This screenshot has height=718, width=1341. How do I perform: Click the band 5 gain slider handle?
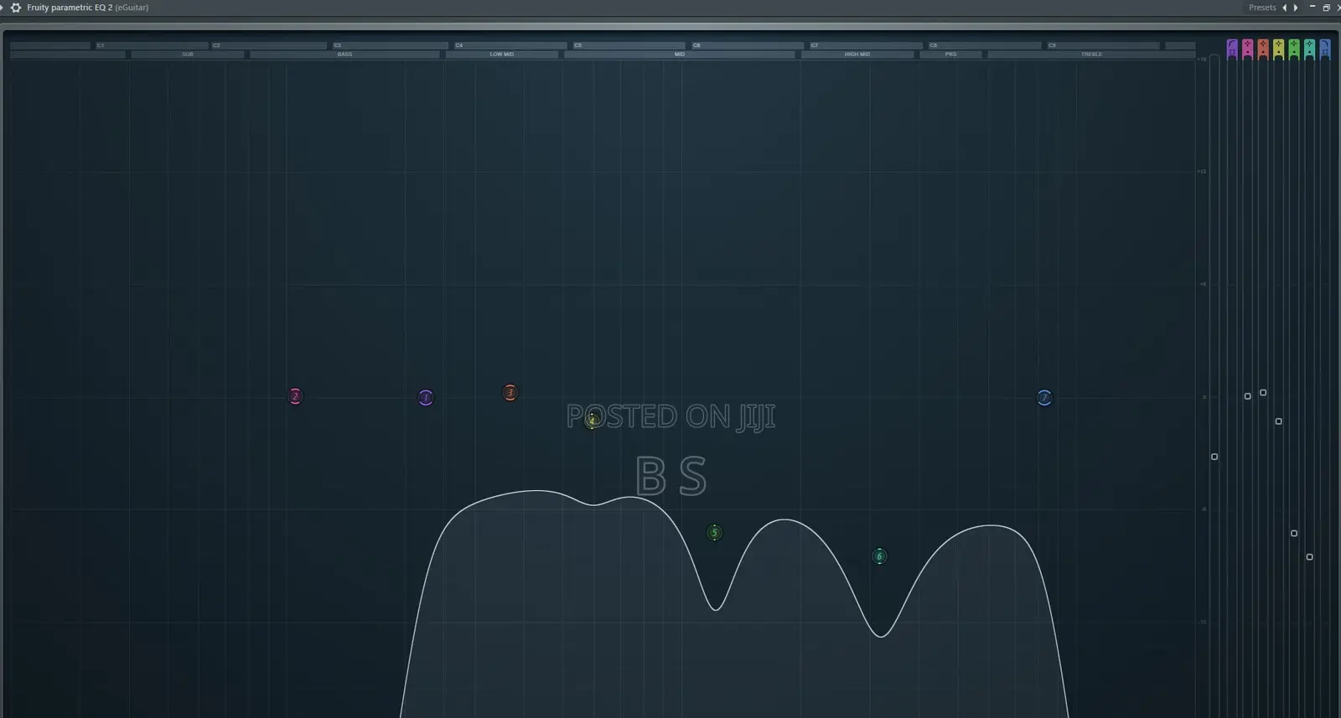tap(1294, 534)
